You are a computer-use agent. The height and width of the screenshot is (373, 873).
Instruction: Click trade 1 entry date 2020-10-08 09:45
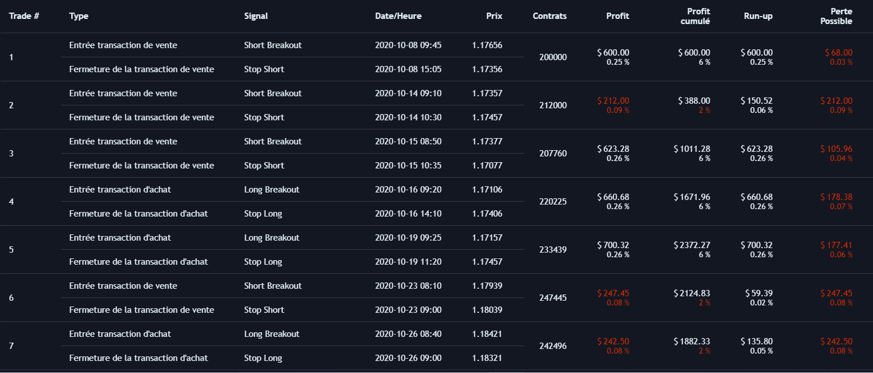pos(408,45)
